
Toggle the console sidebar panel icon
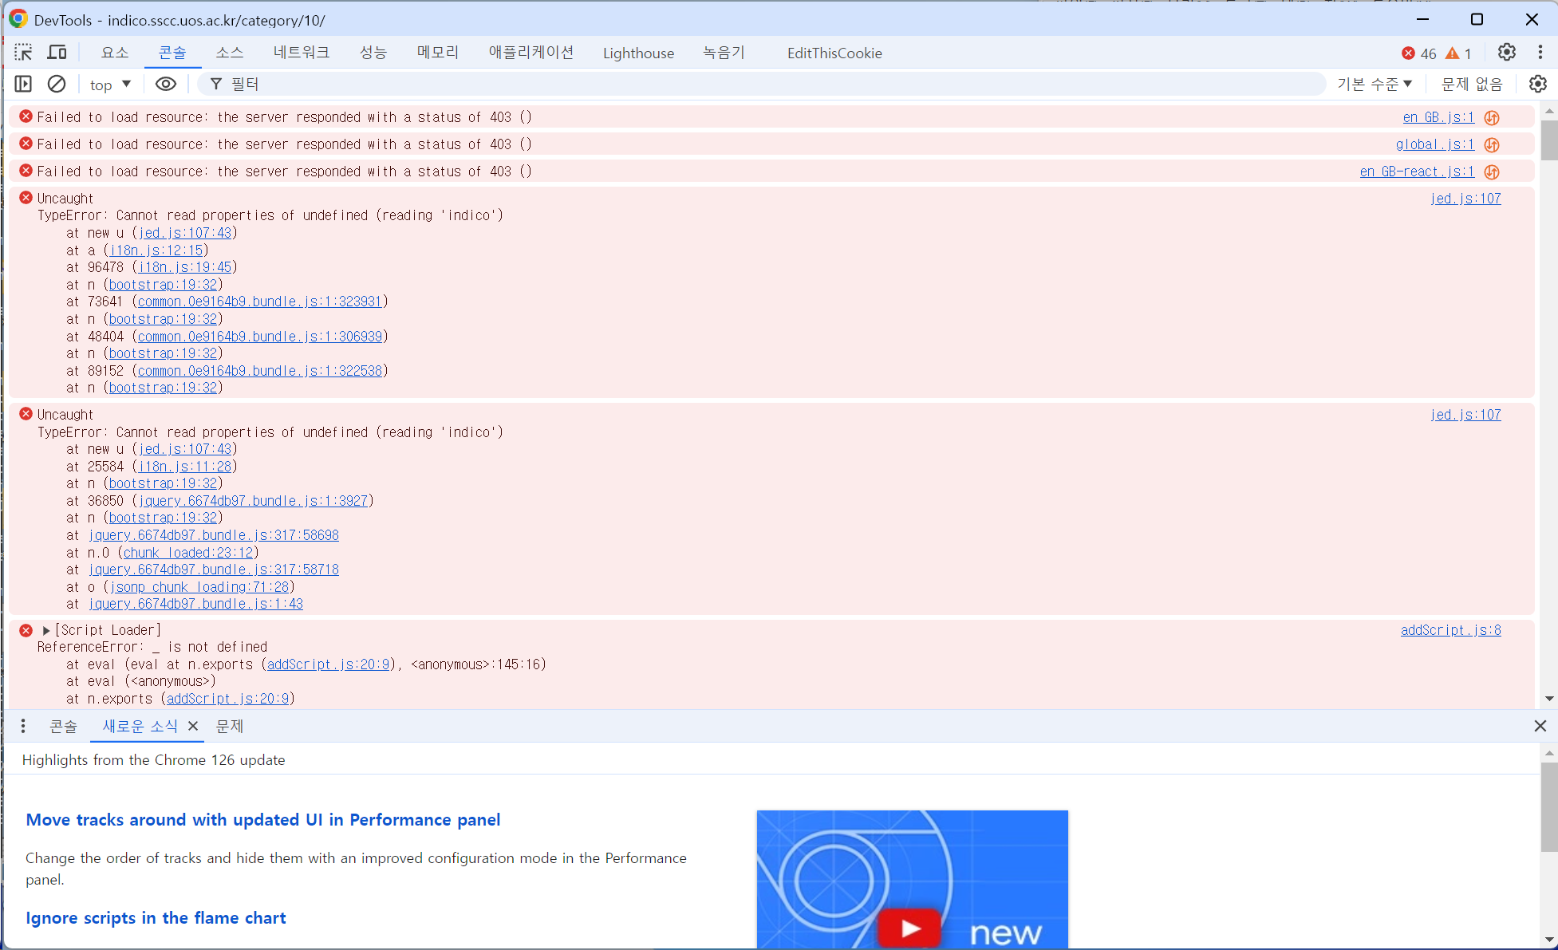pyautogui.click(x=23, y=84)
